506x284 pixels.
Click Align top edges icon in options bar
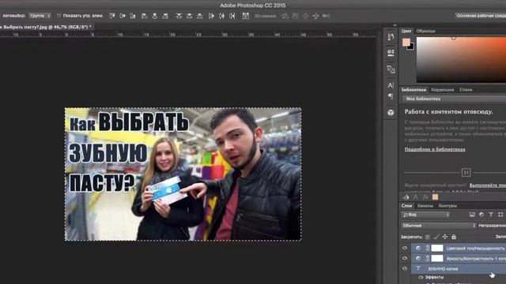112,16
